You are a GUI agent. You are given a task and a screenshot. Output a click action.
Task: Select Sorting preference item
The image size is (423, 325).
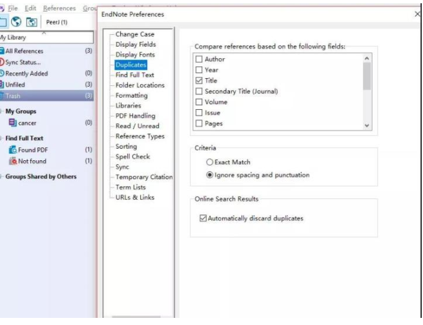click(x=126, y=147)
